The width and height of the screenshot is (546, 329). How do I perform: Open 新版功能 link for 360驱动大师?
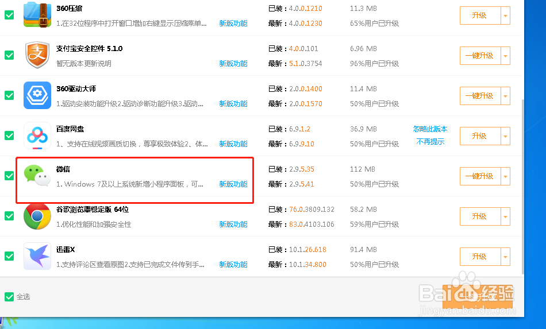pyautogui.click(x=233, y=104)
